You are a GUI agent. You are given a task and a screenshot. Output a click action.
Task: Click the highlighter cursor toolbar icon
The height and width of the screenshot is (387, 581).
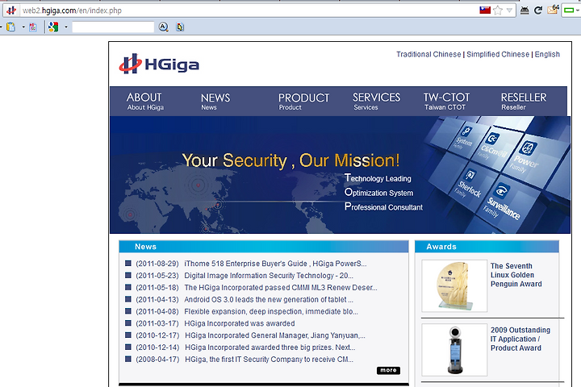[x=180, y=27]
